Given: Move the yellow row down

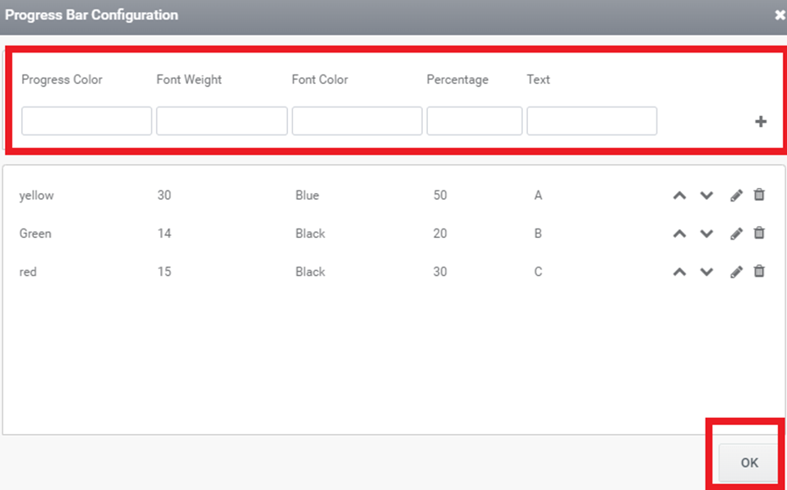Looking at the screenshot, I should (x=707, y=195).
